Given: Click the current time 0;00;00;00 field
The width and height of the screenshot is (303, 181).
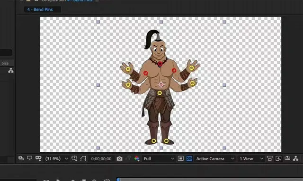Looking at the screenshot, I should pyautogui.click(x=101, y=159).
